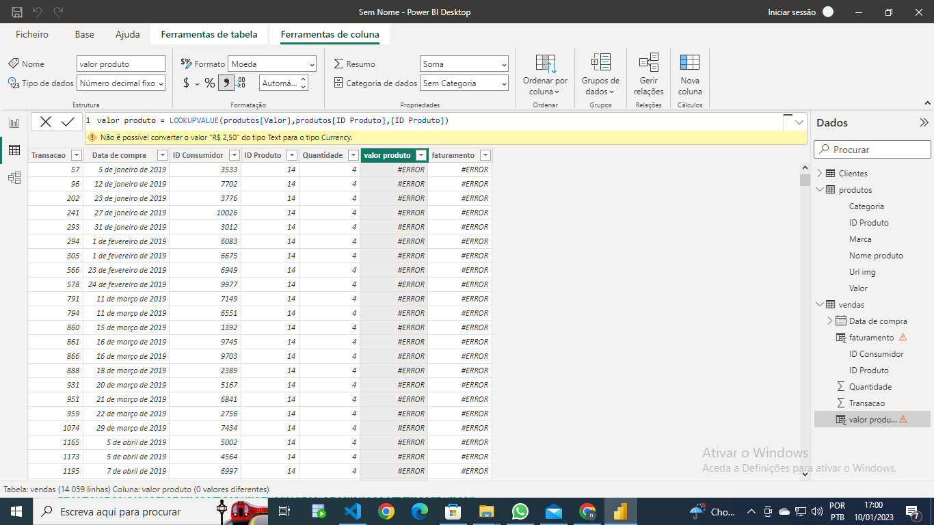Collapse the vendas table tree

820,305
